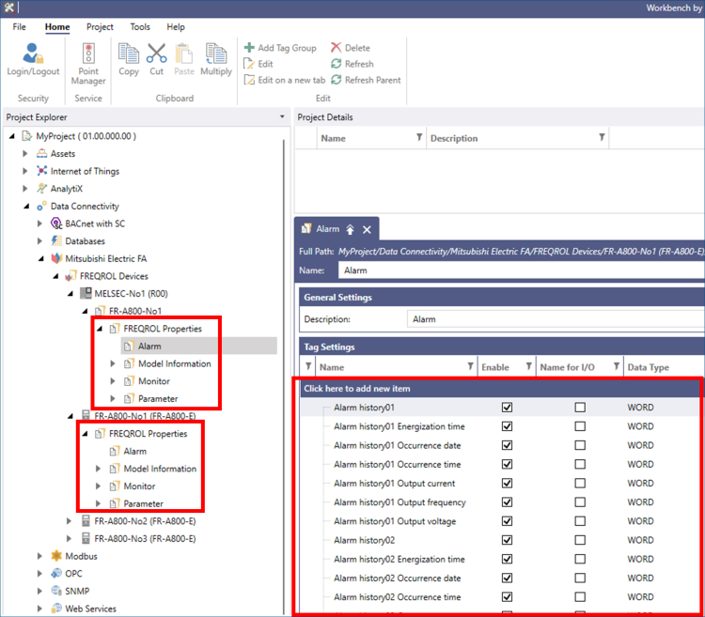The width and height of the screenshot is (705, 617).
Task: Uncheck Enable for Alarm history02
Action: tap(507, 540)
